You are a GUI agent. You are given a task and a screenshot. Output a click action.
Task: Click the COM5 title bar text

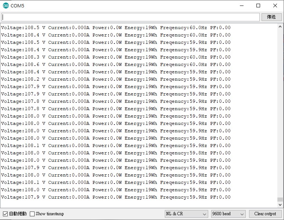[17, 6]
